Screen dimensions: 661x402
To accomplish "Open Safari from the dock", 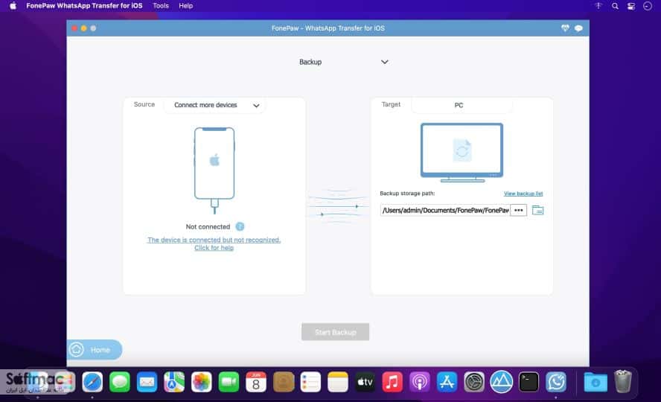I will point(92,382).
